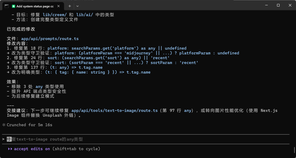Open a new terminal tab with plus button
Viewport: 296px width, 158px height.
70,6
